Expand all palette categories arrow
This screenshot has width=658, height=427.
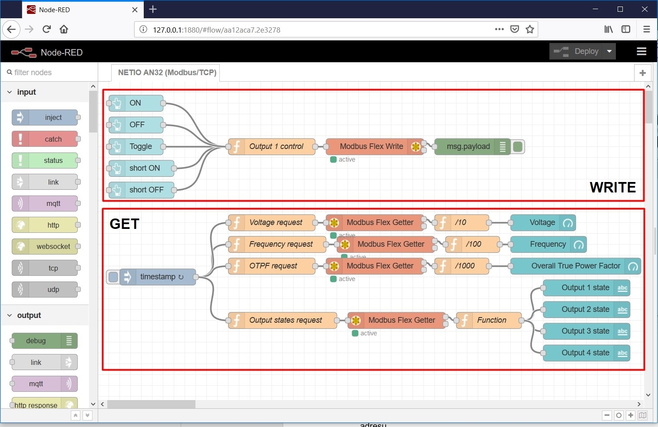[87, 415]
